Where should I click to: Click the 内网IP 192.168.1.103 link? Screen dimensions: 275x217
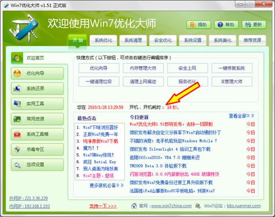[30, 206]
